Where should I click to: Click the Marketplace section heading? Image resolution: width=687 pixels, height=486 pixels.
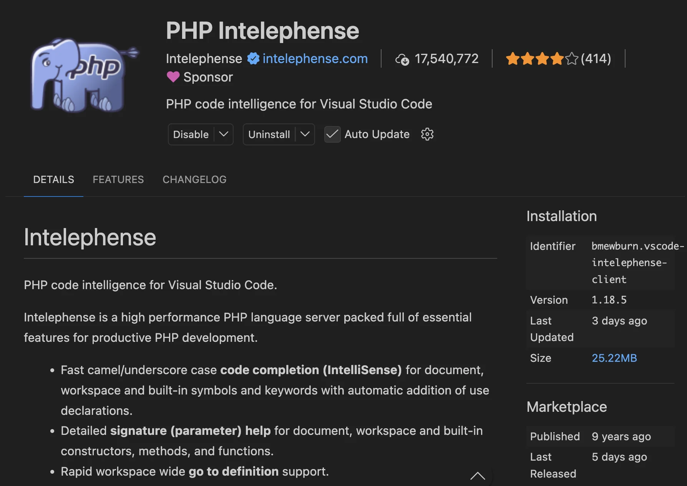[567, 407]
